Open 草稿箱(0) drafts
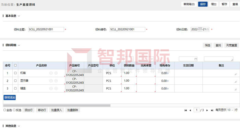The height and width of the screenshot is (130, 240). (189, 4)
